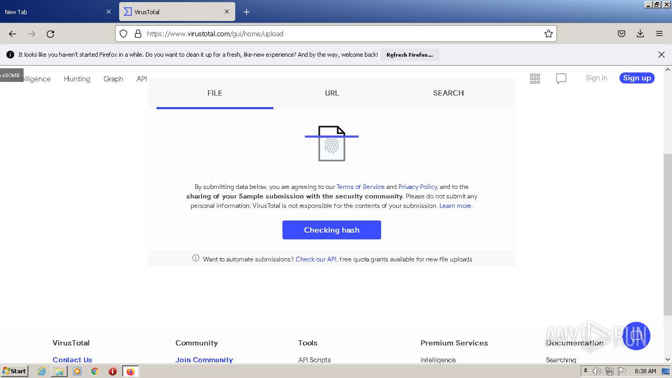
Task: Click the network tray icon
Action: pos(609,371)
